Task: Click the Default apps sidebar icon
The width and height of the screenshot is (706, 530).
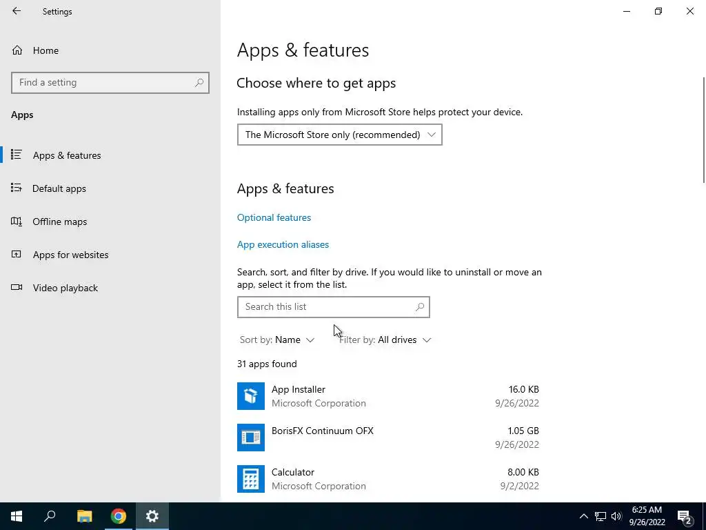Action: coord(17,188)
